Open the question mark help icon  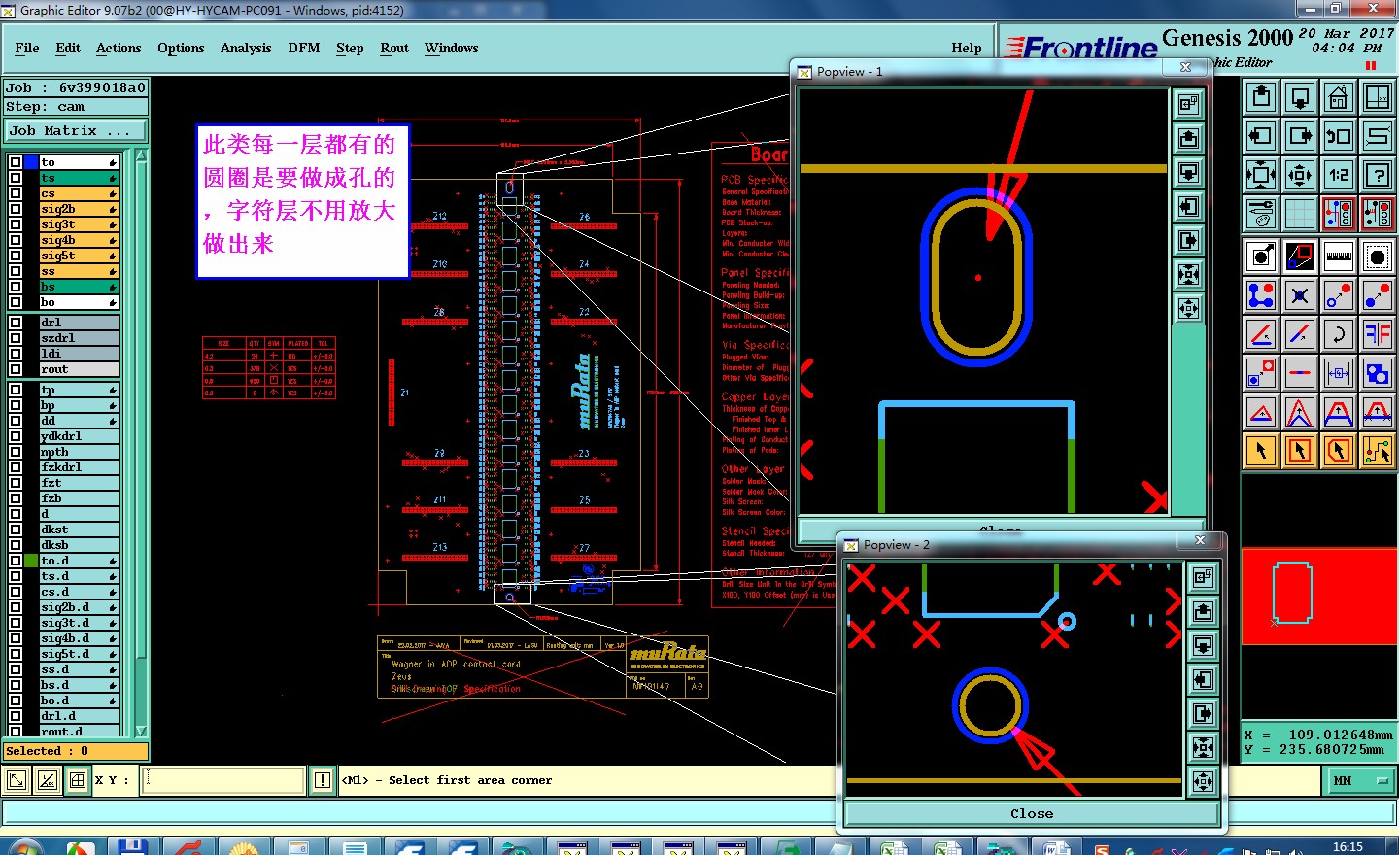[x=1378, y=175]
